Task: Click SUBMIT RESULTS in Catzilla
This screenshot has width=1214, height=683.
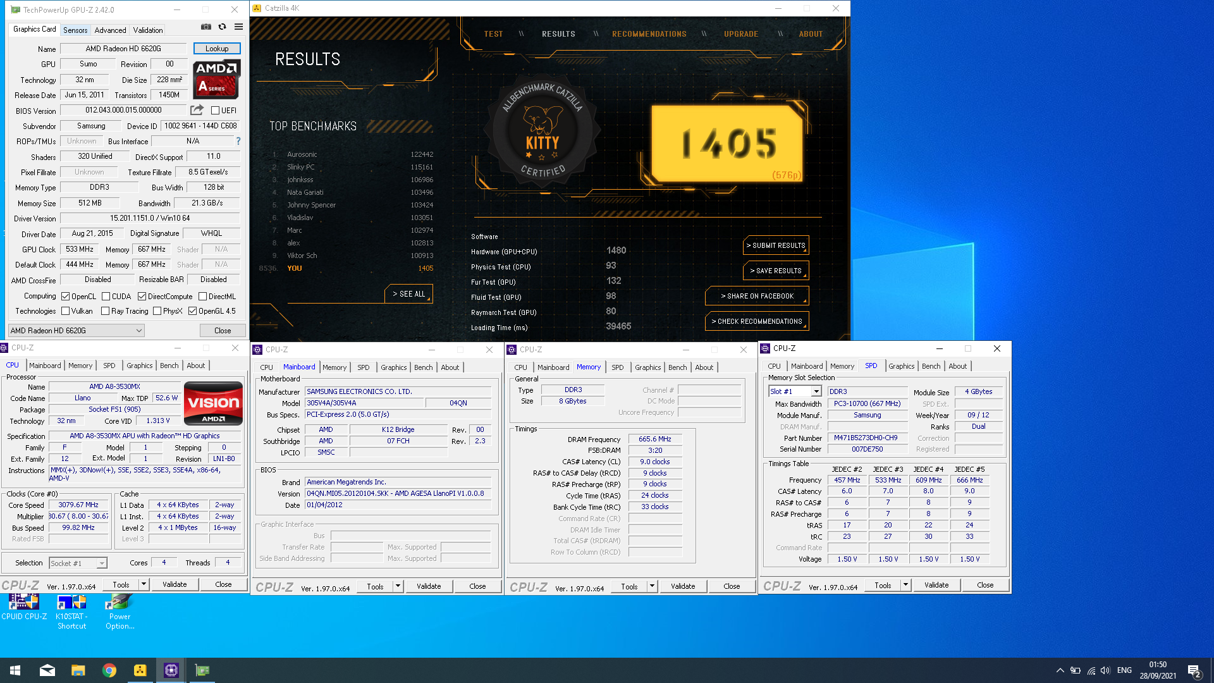Action: (776, 245)
